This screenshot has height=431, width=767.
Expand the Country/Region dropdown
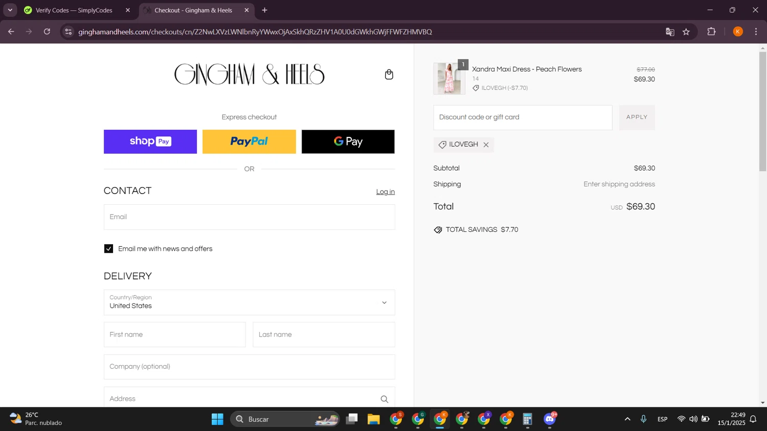click(x=250, y=302)
